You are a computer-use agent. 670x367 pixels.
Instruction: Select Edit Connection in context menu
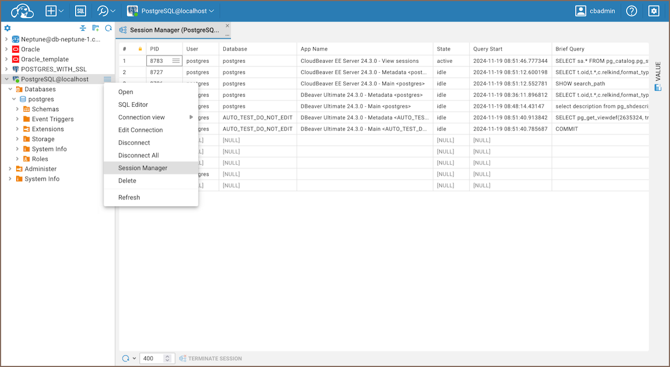[140, 130]
